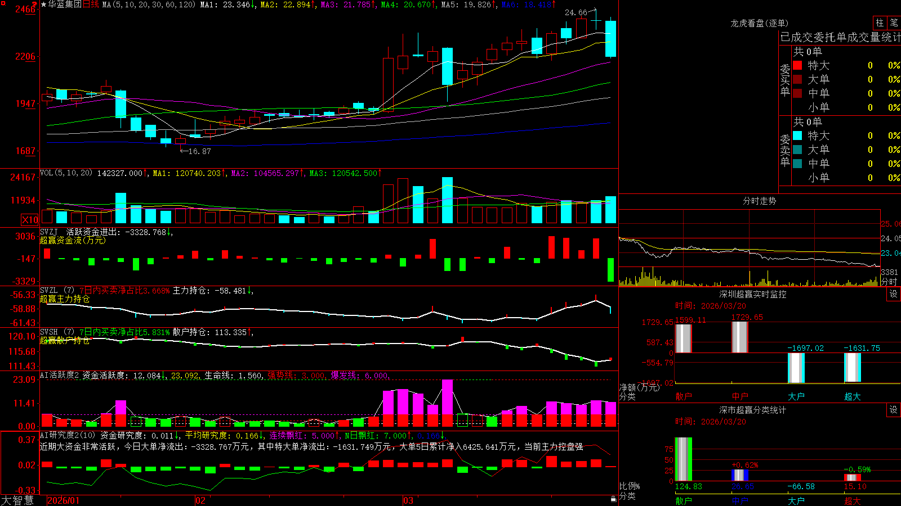901x506 pixels.
Task: Click the 笔 (tick) view button
Action: click(x=894, y=22)
